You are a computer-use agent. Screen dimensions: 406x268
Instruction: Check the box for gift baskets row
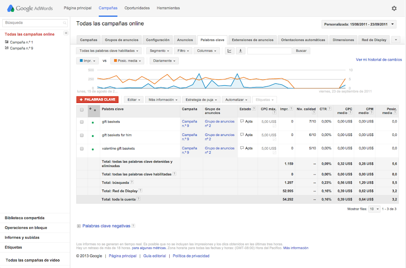point(82,122)
